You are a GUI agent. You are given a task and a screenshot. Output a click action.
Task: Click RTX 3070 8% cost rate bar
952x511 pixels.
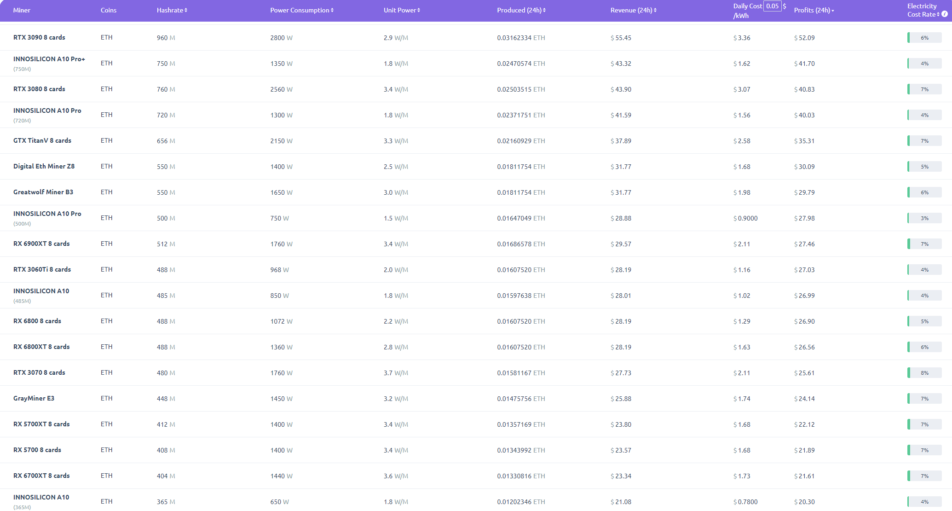(924, 373)
